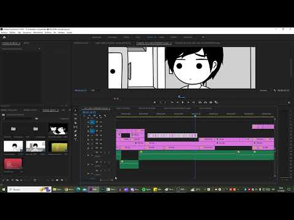Viewport: 294px width, 220px height.
Task: Step back one frame in program monitor
Action: click(178, 102)
